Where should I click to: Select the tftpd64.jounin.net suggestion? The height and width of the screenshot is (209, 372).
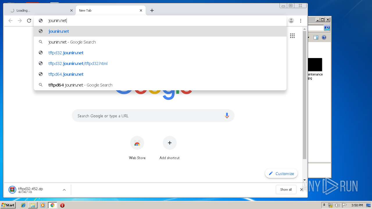[160, 74]
